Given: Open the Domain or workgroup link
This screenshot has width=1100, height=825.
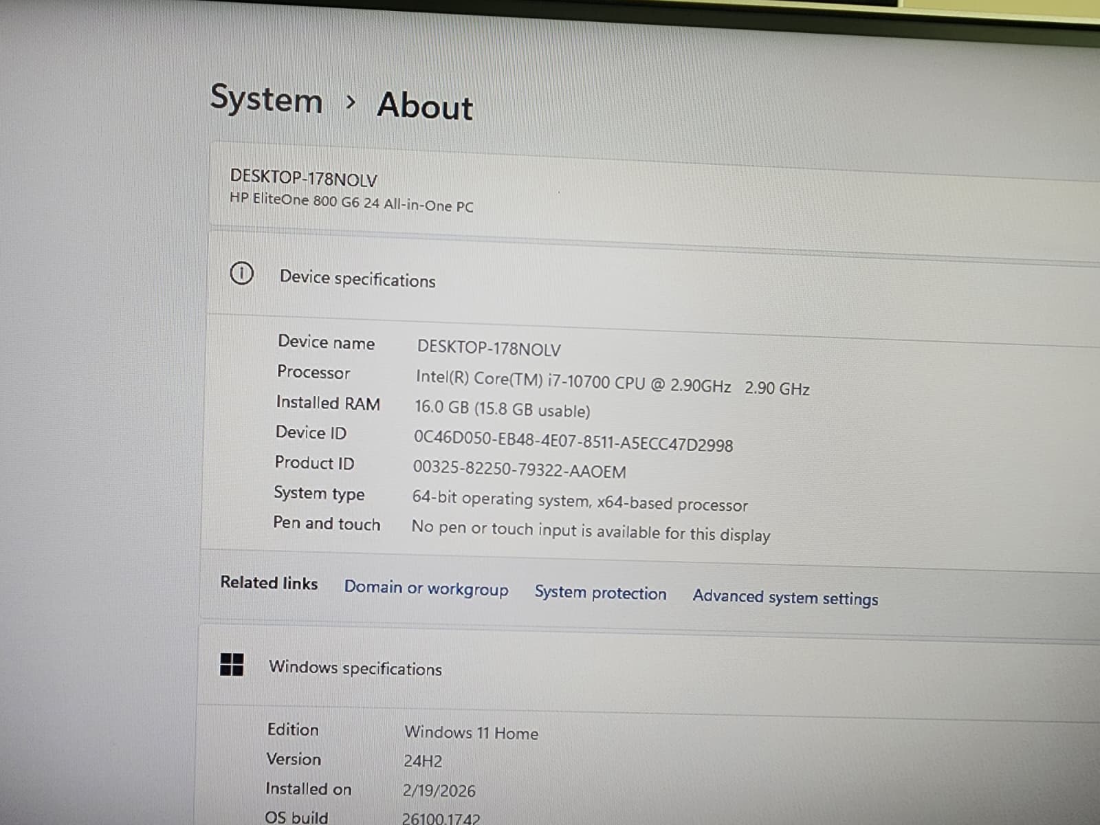Looking at the screenshot, I should pos(426,588).
